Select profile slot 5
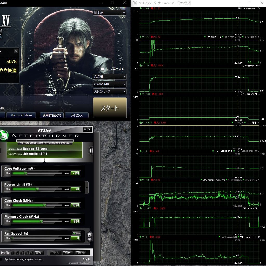The height and width of the screenshot is (266, 266). point(31,252)
